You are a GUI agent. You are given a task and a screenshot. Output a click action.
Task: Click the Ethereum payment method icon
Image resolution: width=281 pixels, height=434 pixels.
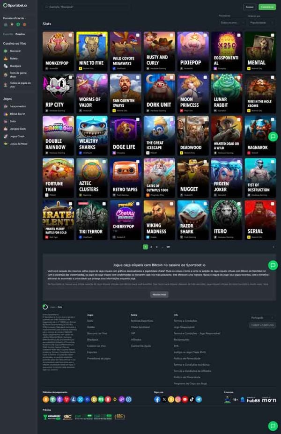tap(59, 399)
